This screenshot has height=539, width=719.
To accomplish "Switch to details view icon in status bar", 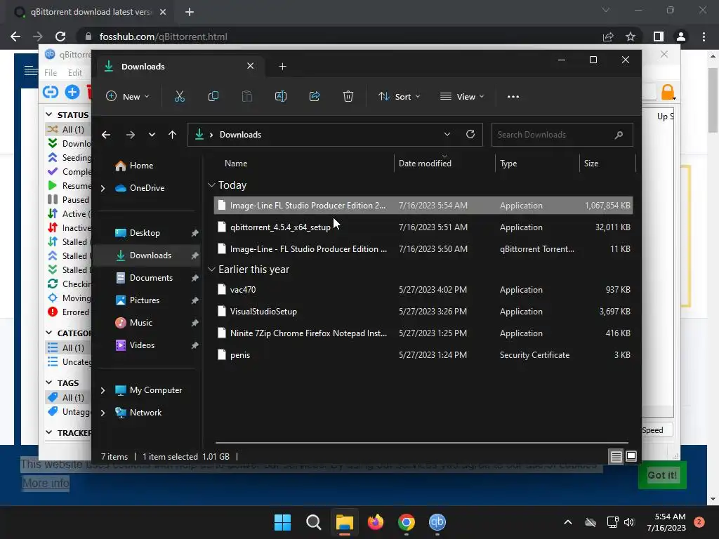I will pyautogui.click(x=616, y=456).
